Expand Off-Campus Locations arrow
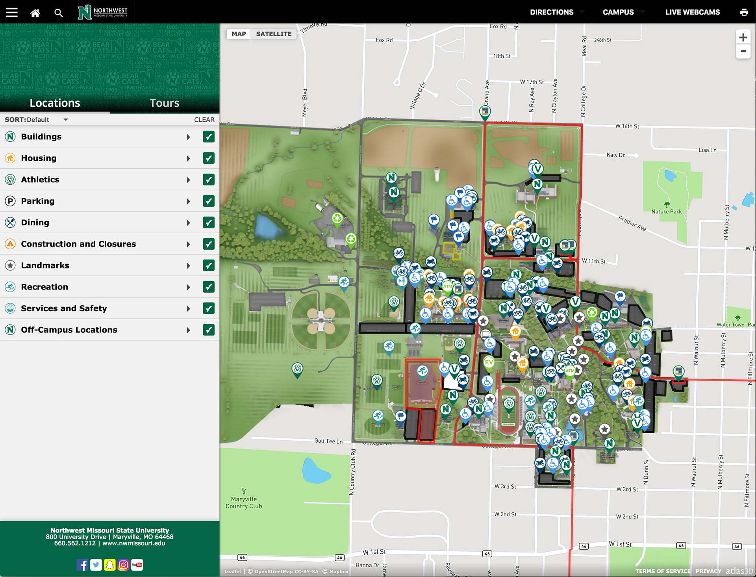Image resolution: width=756 pixels, height=577 pixels. tap(188, 330)
